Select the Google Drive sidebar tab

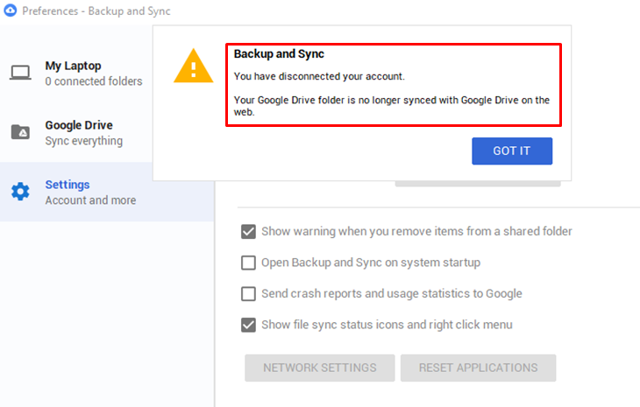[76, 132]
